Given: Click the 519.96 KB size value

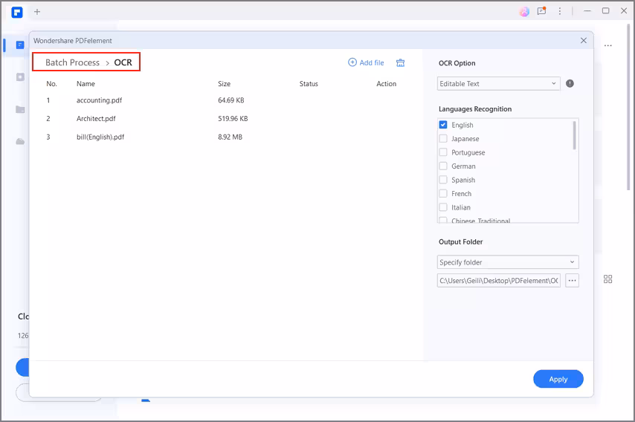Looking at the screenshot, I should [233, 119].
